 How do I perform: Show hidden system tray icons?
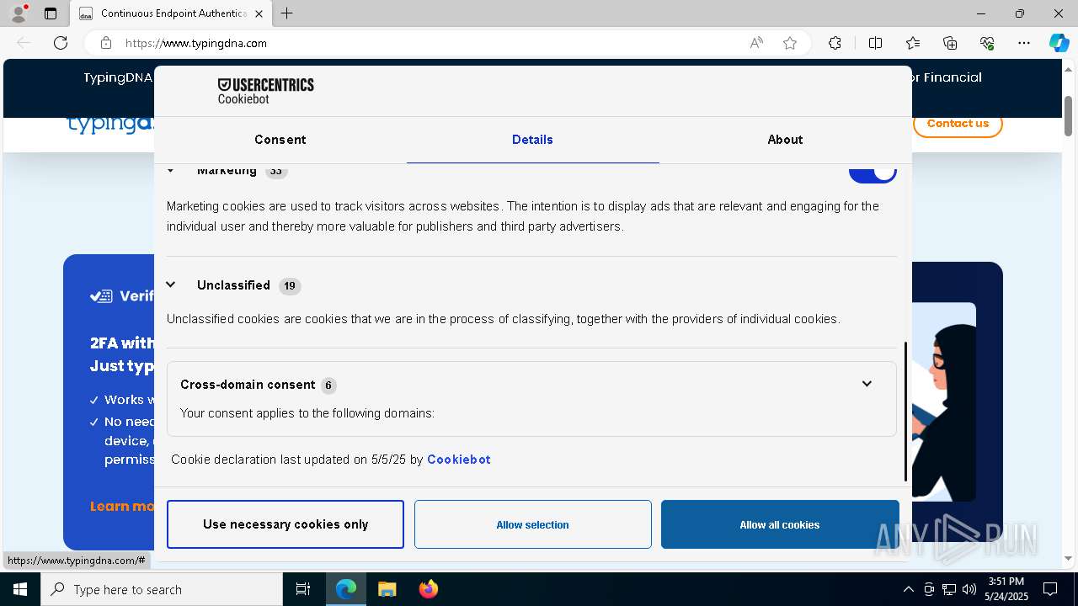(908, 589)
